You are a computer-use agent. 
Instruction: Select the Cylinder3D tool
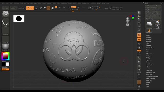coord(157,27)
